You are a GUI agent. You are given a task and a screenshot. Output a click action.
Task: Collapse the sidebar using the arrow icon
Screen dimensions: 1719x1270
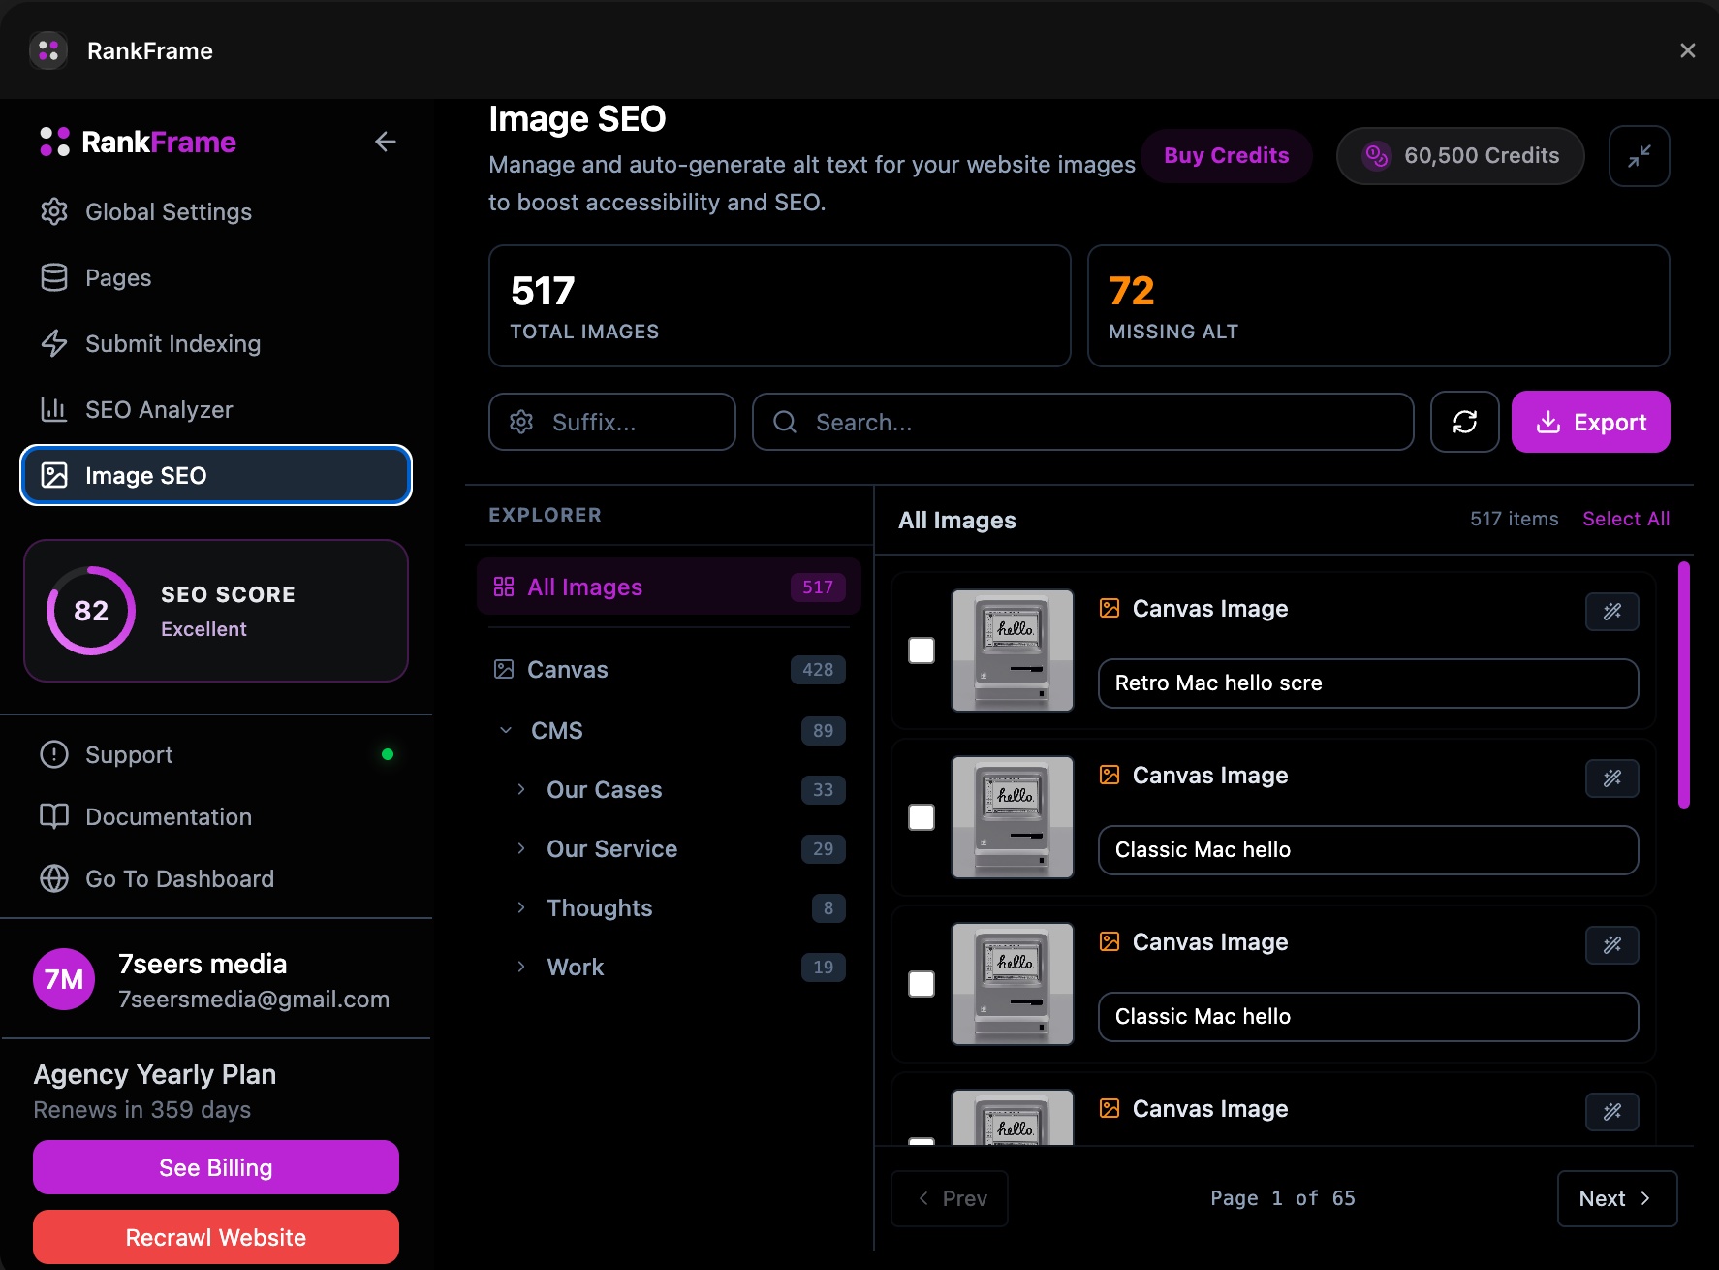point(385,142)
